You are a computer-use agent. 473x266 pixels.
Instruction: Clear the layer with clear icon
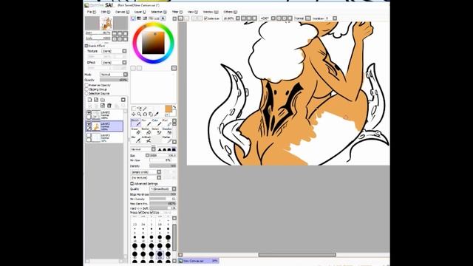tap(103, 105)
